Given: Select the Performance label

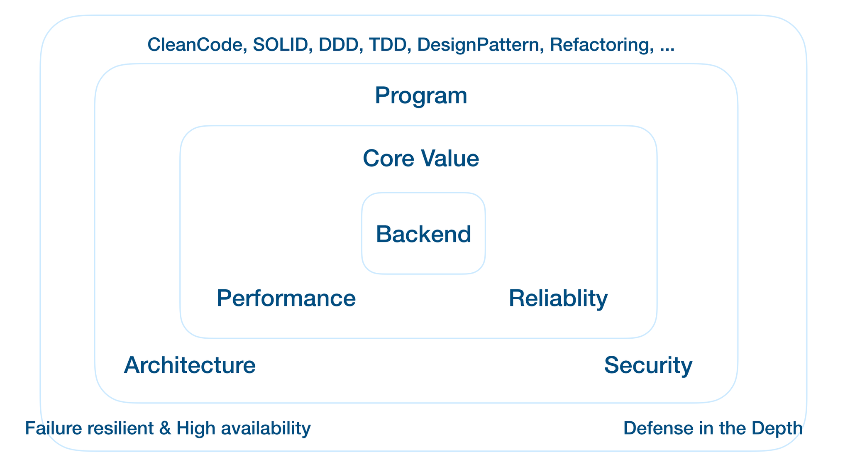Looking at the screenshot, I should [286, 298].
